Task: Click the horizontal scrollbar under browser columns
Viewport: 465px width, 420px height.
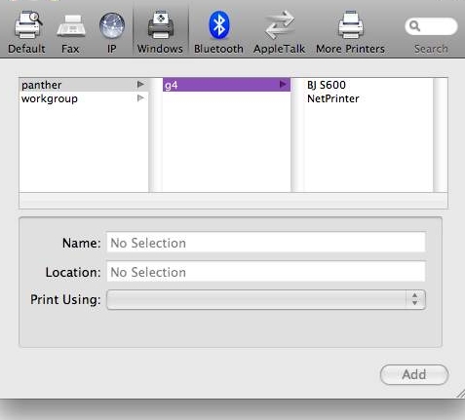Action: (x=233, y=200)
